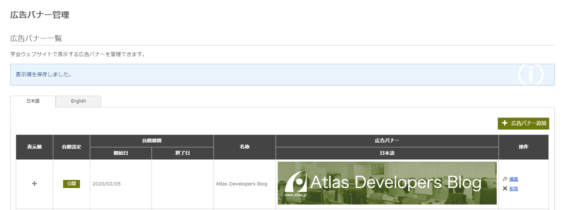Screen dimensions: 562x210
Task: Click the 広告バナー一覧 section heading
Action: pos(36,38)
